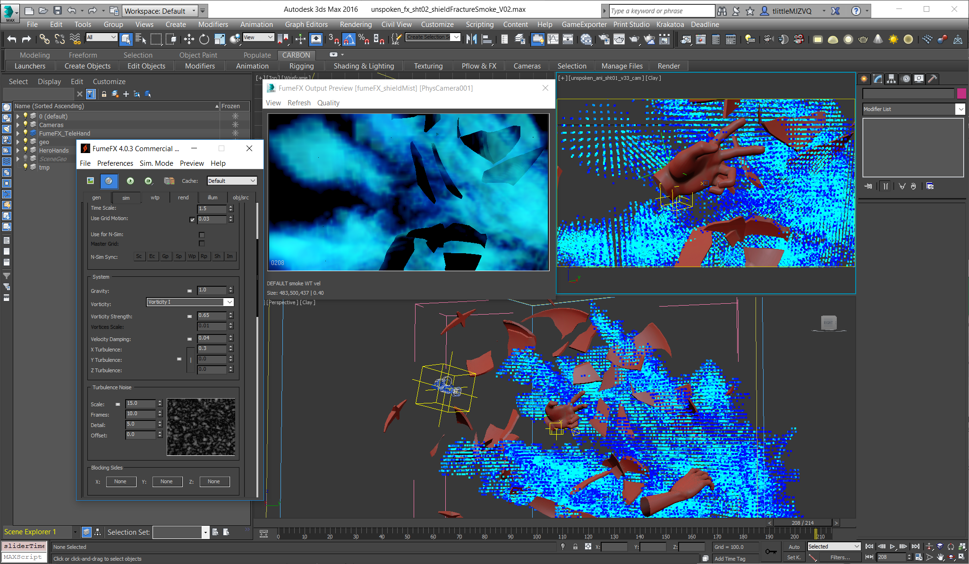Image resolution: width=969 pixels, height=564 pixels.
Task: Open the Modifier List dropdown
Action: pyautogui.click(x=913, y=109)
